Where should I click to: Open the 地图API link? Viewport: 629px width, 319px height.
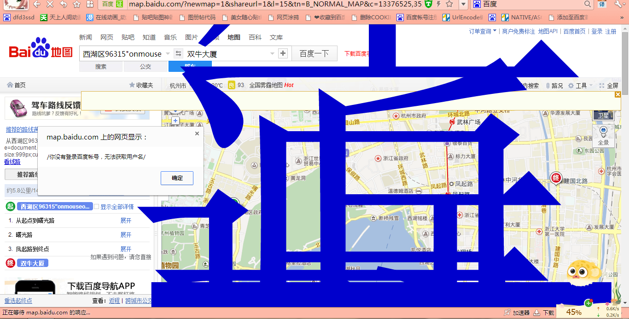coord(548,31)
